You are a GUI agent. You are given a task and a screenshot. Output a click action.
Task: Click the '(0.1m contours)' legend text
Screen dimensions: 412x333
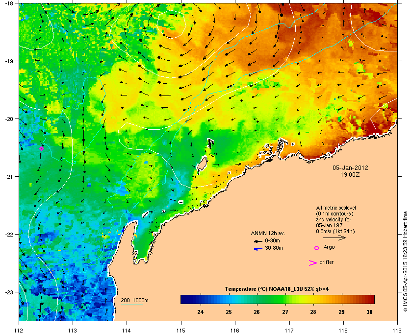point(335,214)
